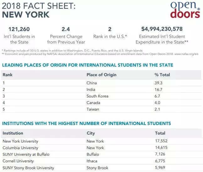Select the 'China' cell
203x172 pixels.
click(92, 83)
